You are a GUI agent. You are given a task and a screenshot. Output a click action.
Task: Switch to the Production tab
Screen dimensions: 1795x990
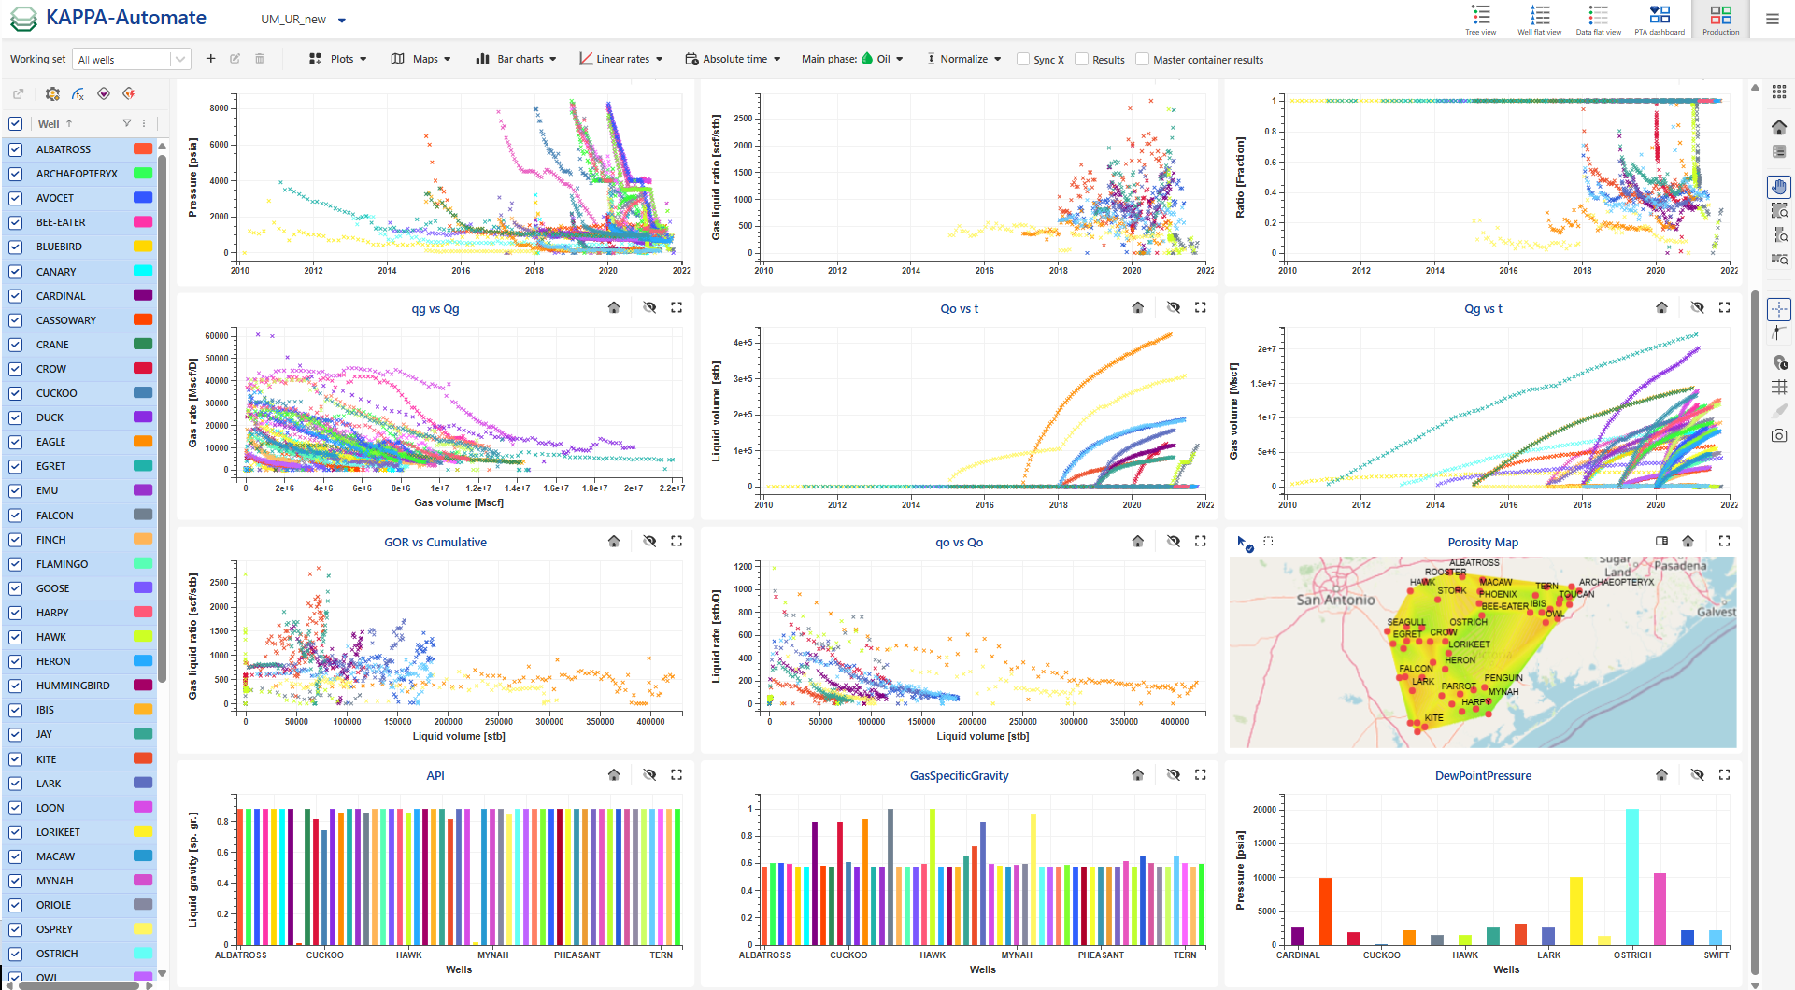pos(1720,19)
